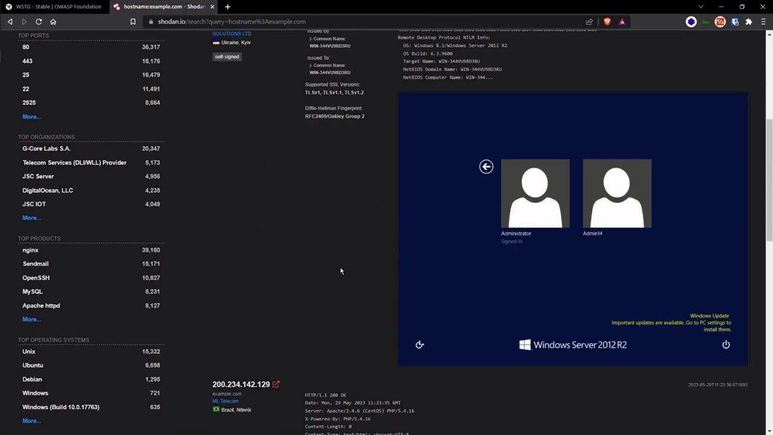This screenshot has width=773, height=435.
Task: Expand More under Top Products
Action: [31, 319]
